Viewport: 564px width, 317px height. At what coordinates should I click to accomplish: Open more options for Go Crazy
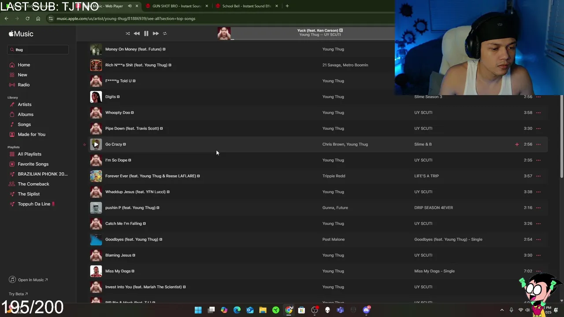pyautogui.click(x=538, y=144)
